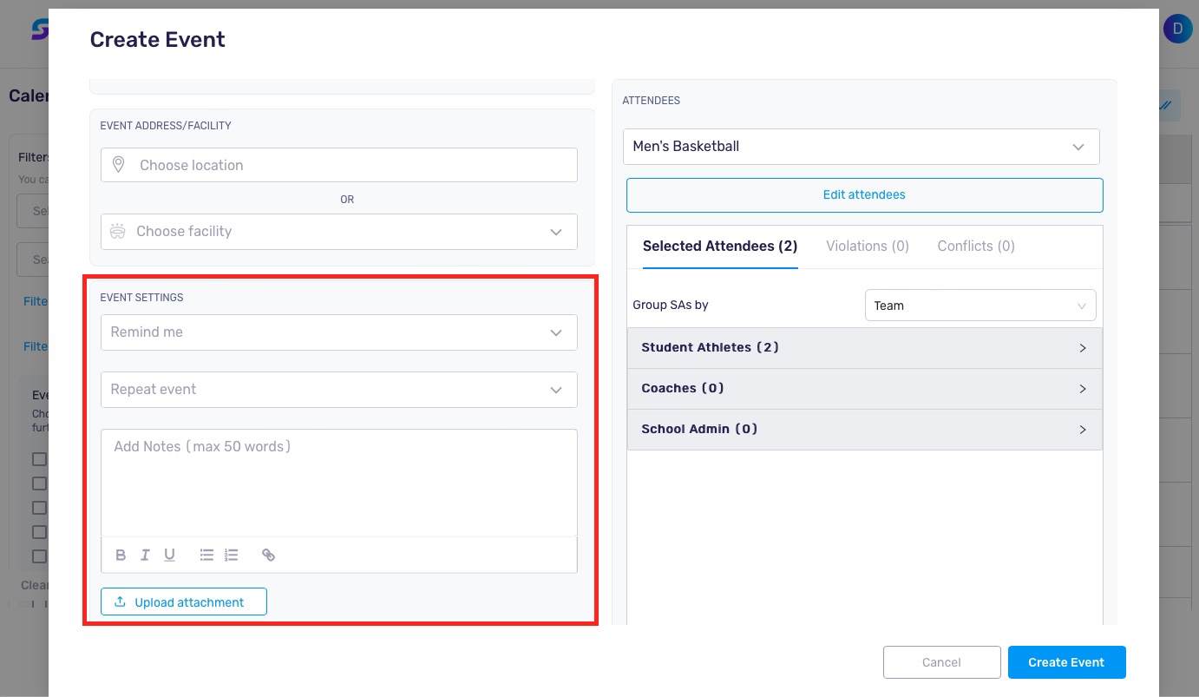This screenshot has width=1199, height=697.
Task: Switch to Violations (0) tab
Action: (x=868, y=247)
